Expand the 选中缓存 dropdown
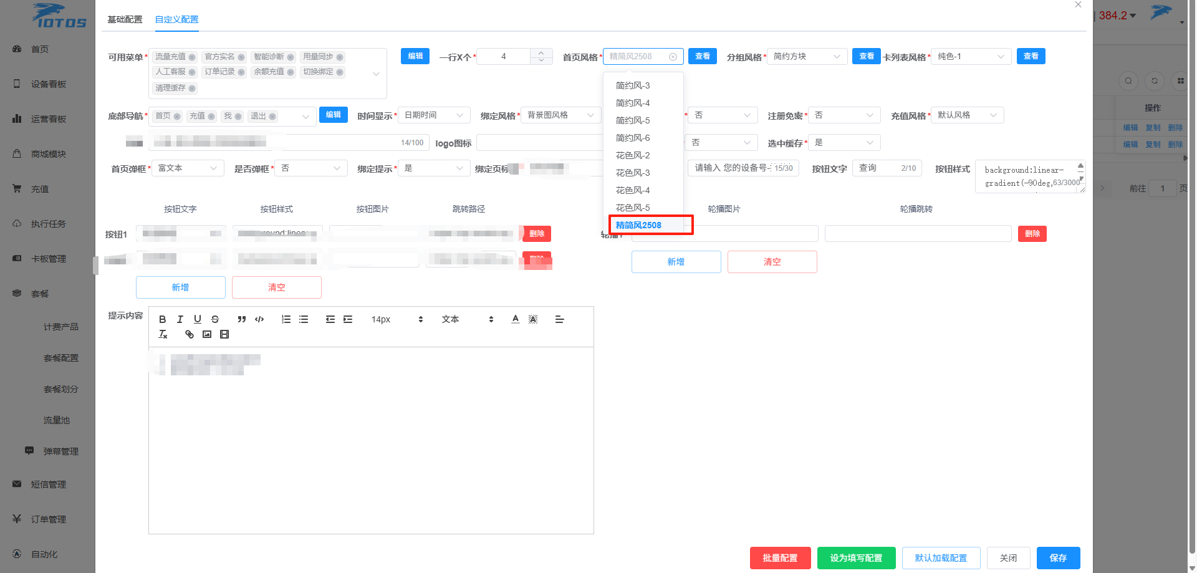 pyautogui.click(x=844, y=143)
